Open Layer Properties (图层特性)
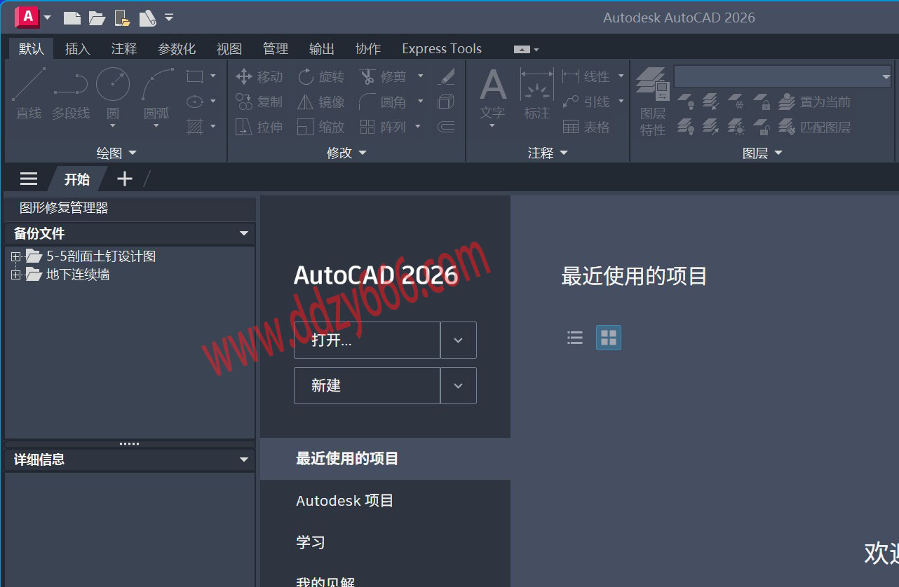Viewport: 899px width, 587px height. click(x=652, y=102)
